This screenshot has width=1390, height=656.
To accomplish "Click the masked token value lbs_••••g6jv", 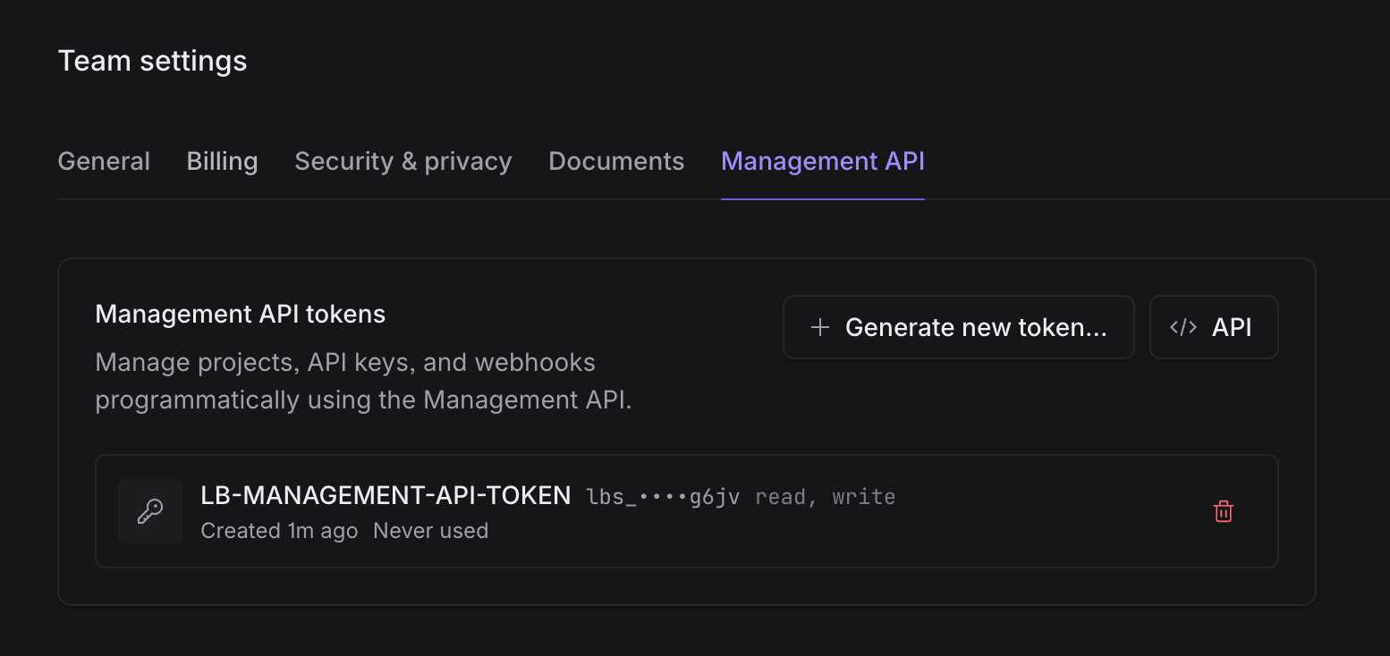I will click(x=664, y=496).
